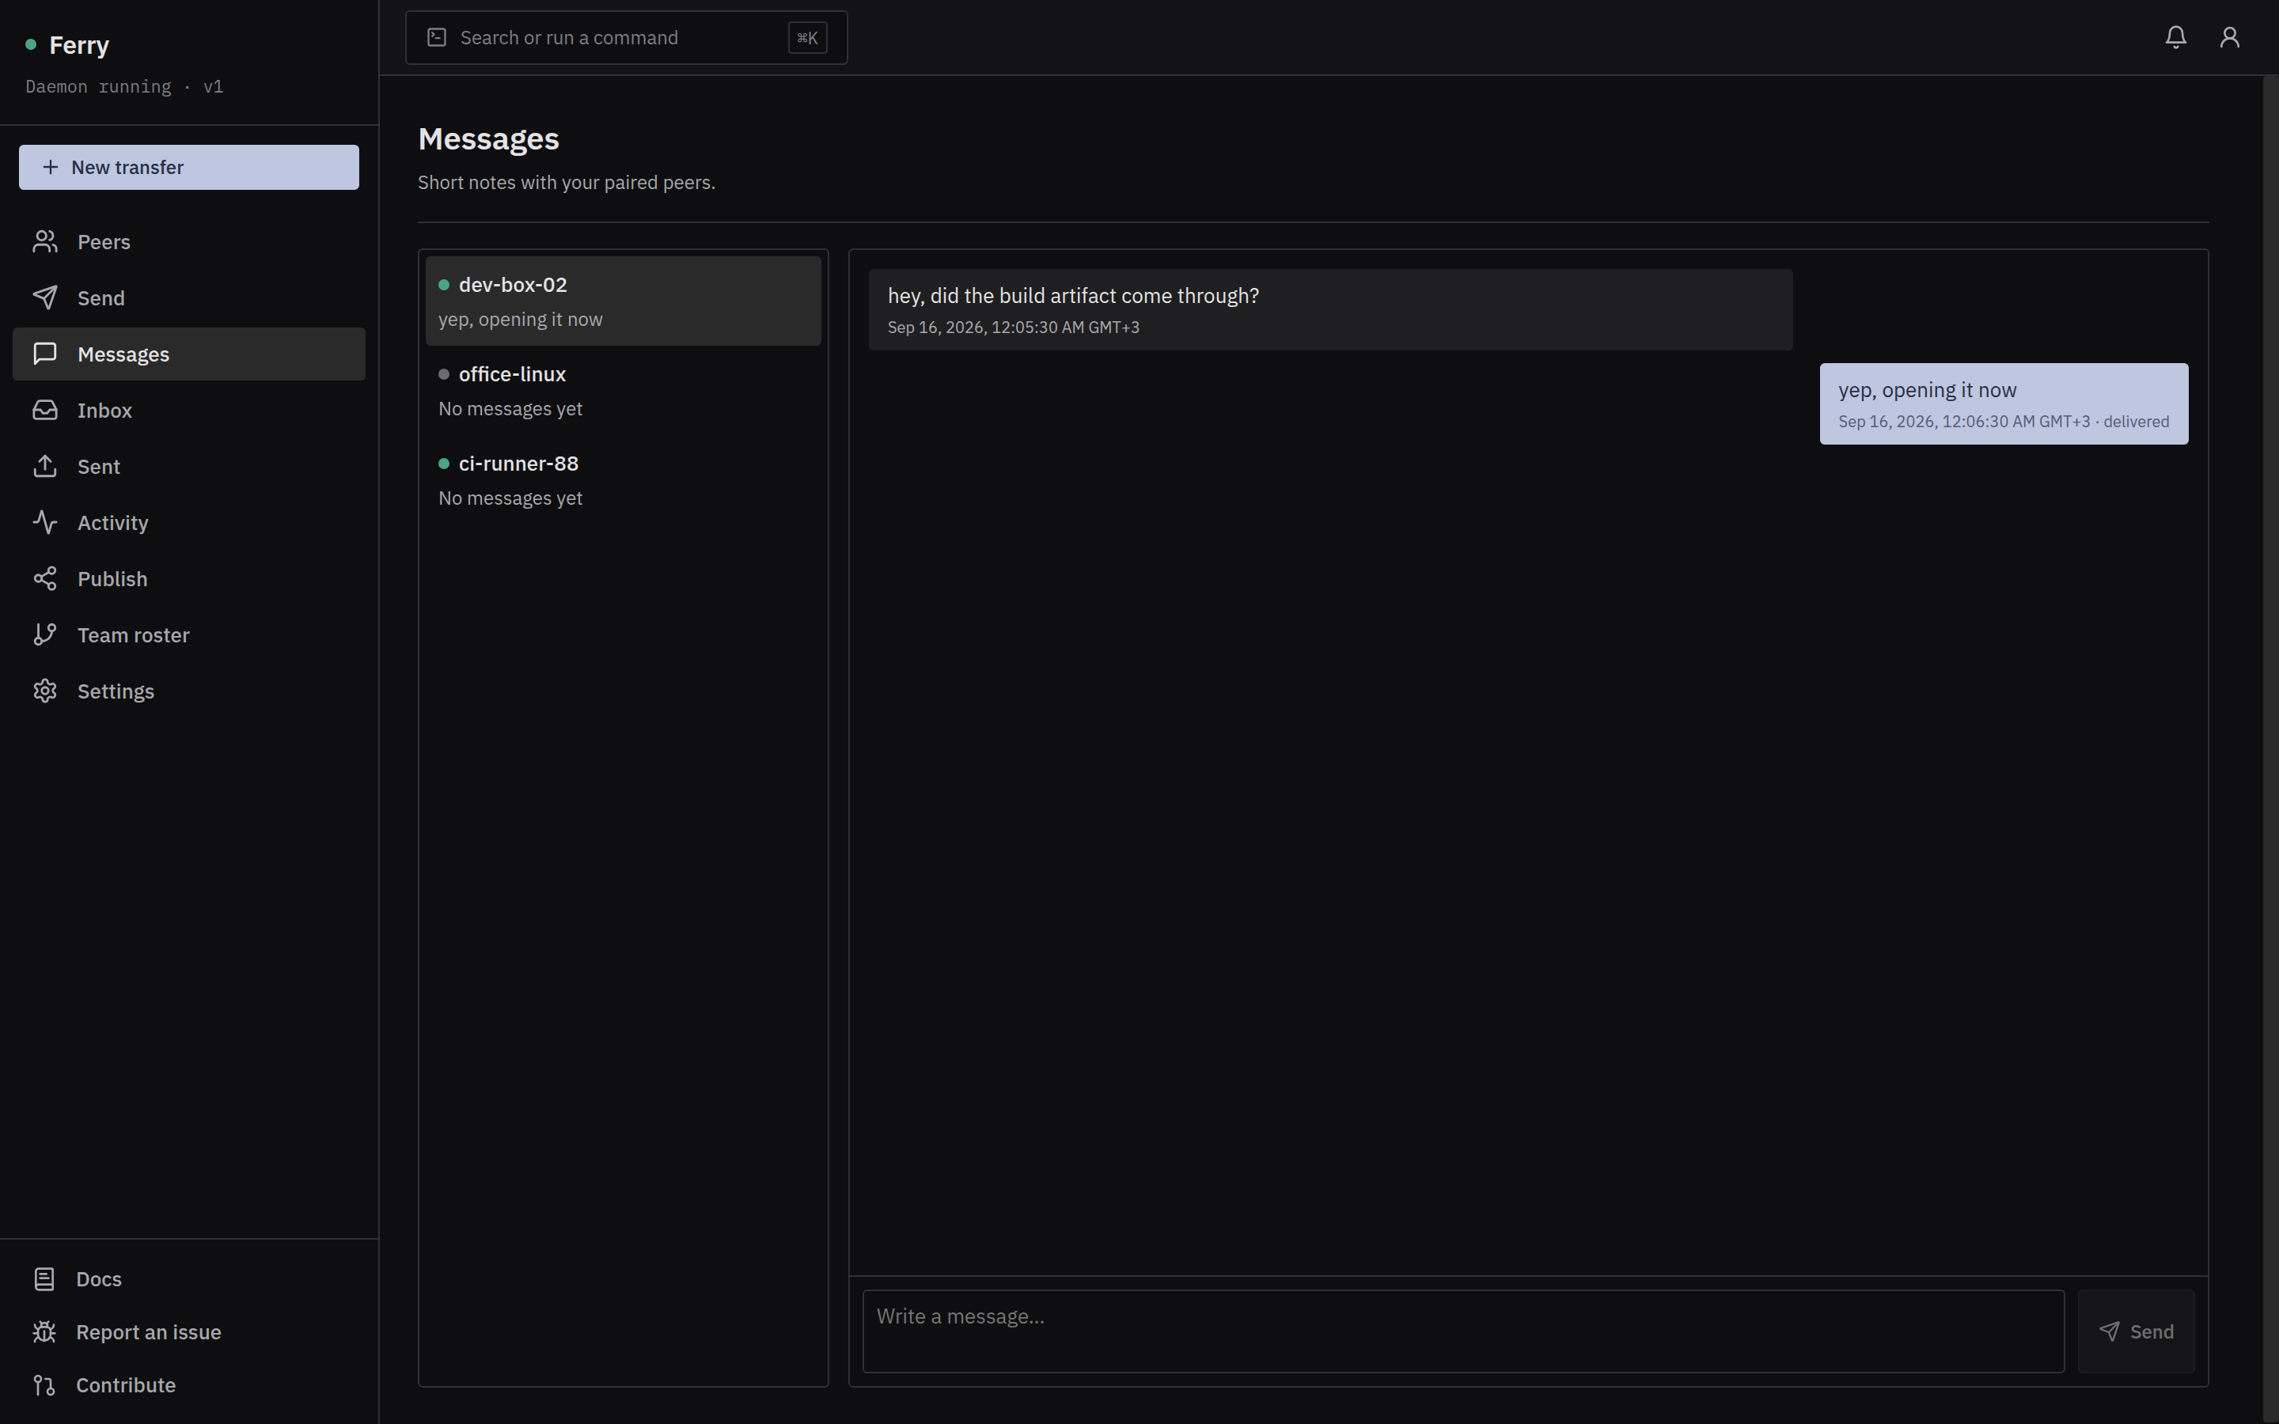The image size is (2279, 1424).
Task: Go to Inbox page
Action: pos(188,411)
